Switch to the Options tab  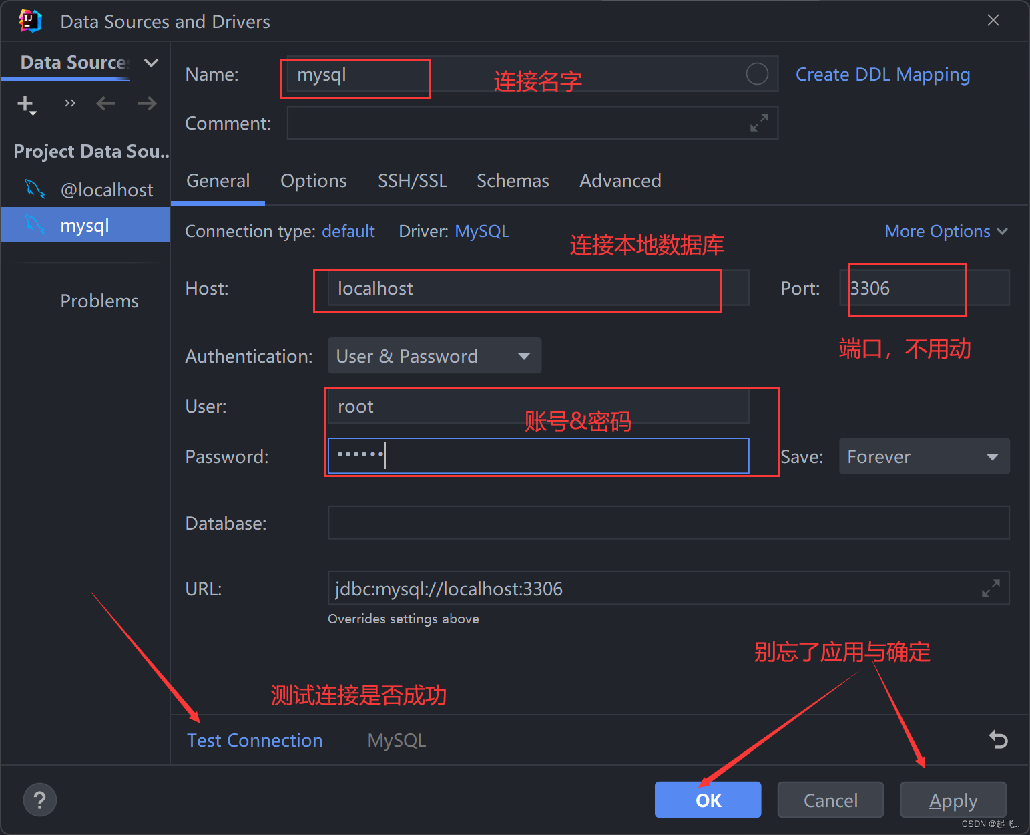point(314,181)
